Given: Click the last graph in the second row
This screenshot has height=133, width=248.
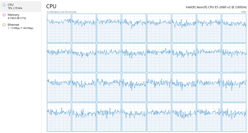Looking at the screenshot, I should click(234, 58).
